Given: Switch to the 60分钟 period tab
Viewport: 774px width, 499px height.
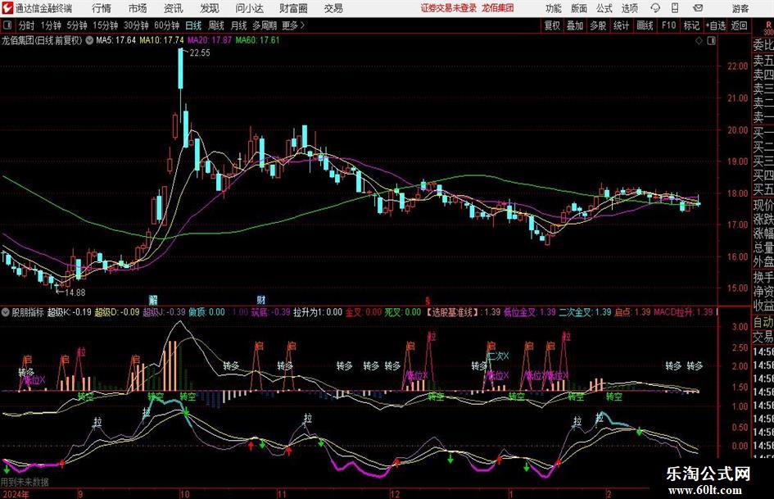Looking at the screenshot, I should point(167,25).
